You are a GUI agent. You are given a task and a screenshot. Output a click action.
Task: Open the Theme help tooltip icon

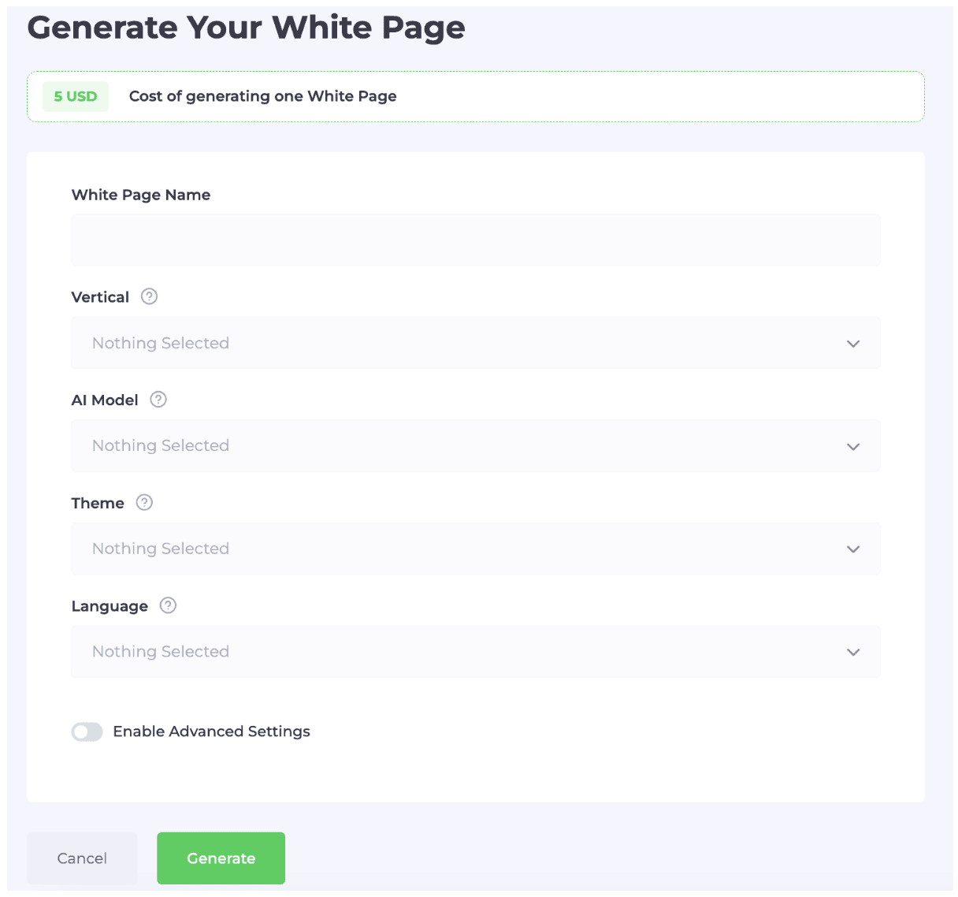click(144, 503)
